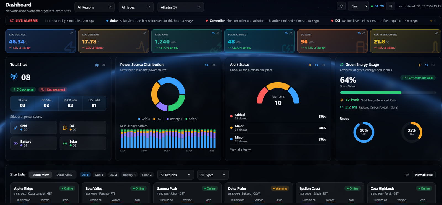Image resolution: width=442 pixels, height=205 pixels.
Task: Open the All sites (8) dropdown
Action: point(180,7)
